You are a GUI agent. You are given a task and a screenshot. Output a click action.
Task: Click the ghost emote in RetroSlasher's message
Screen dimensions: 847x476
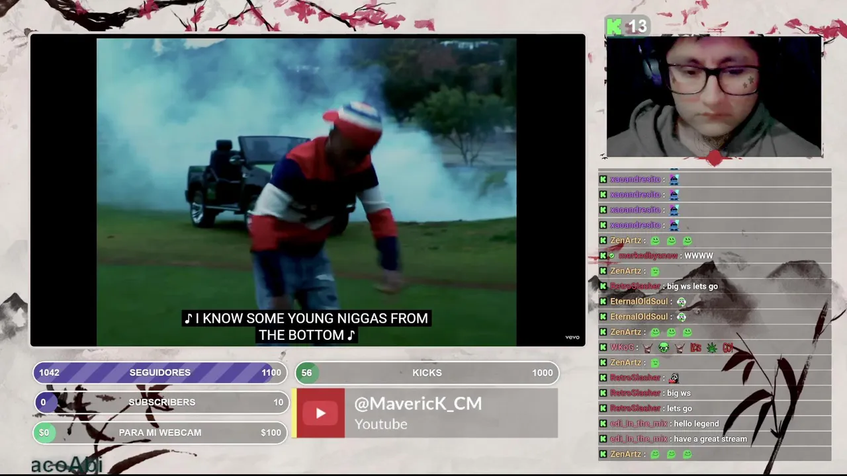pyautogui.click(x=674, y=378)
